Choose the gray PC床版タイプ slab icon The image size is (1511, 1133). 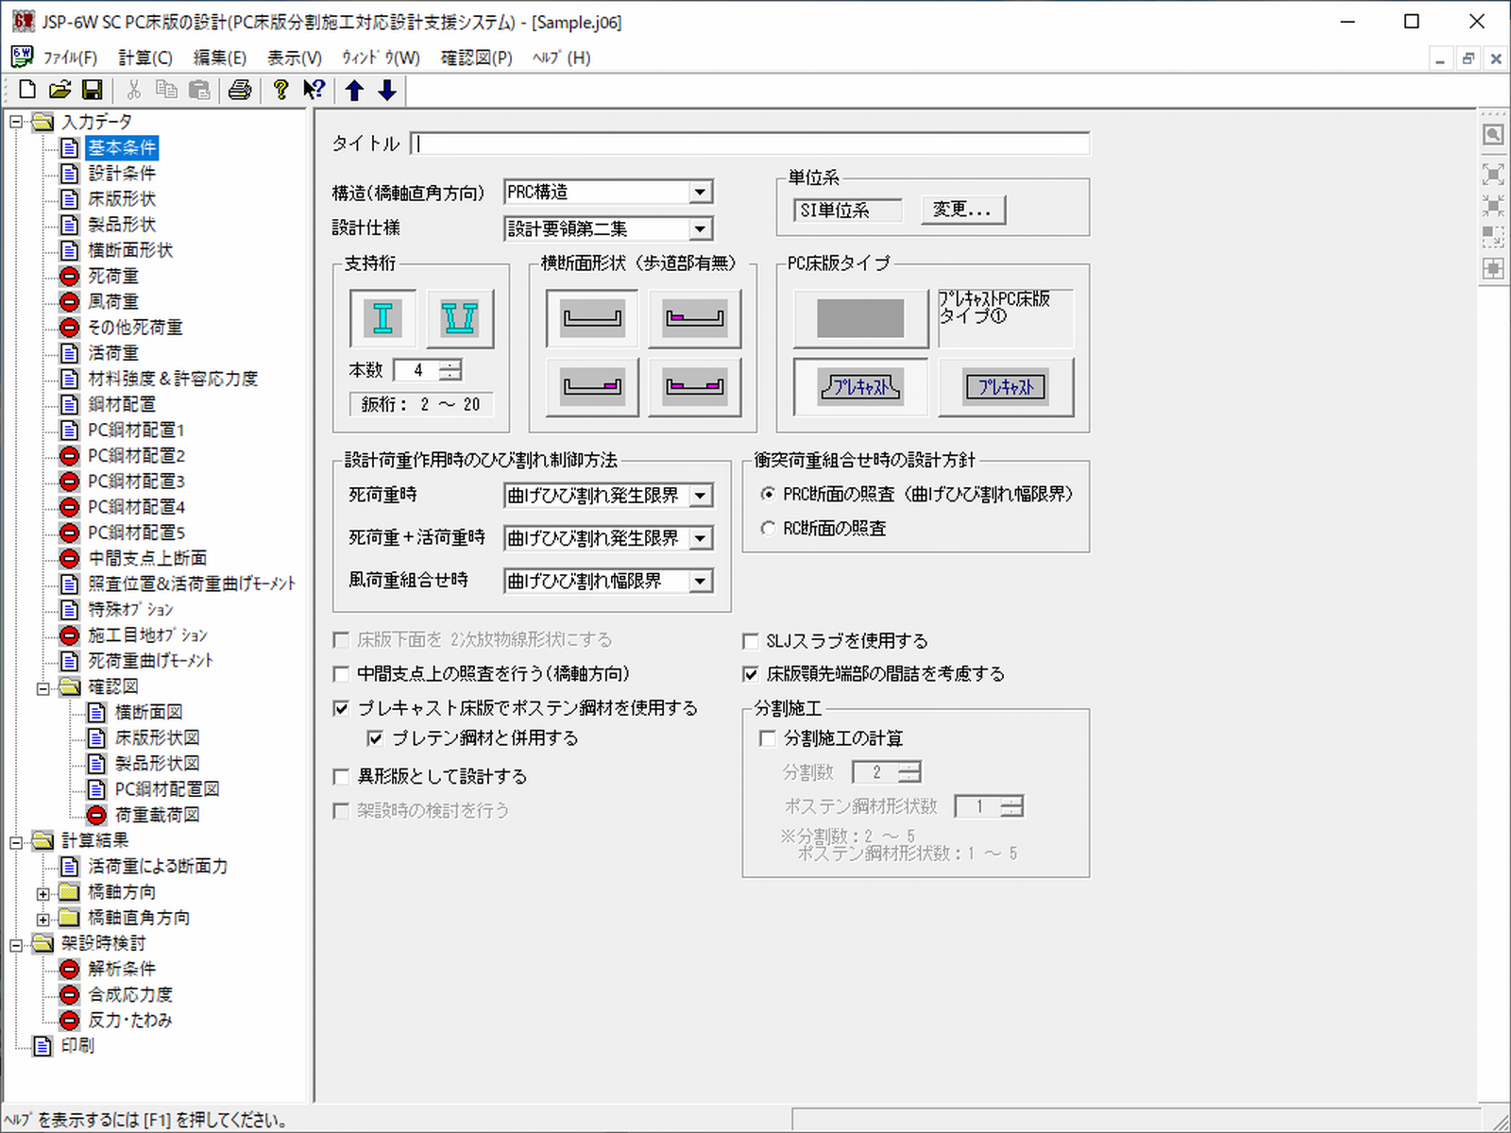pyautogui.click(x=860, y=318)
